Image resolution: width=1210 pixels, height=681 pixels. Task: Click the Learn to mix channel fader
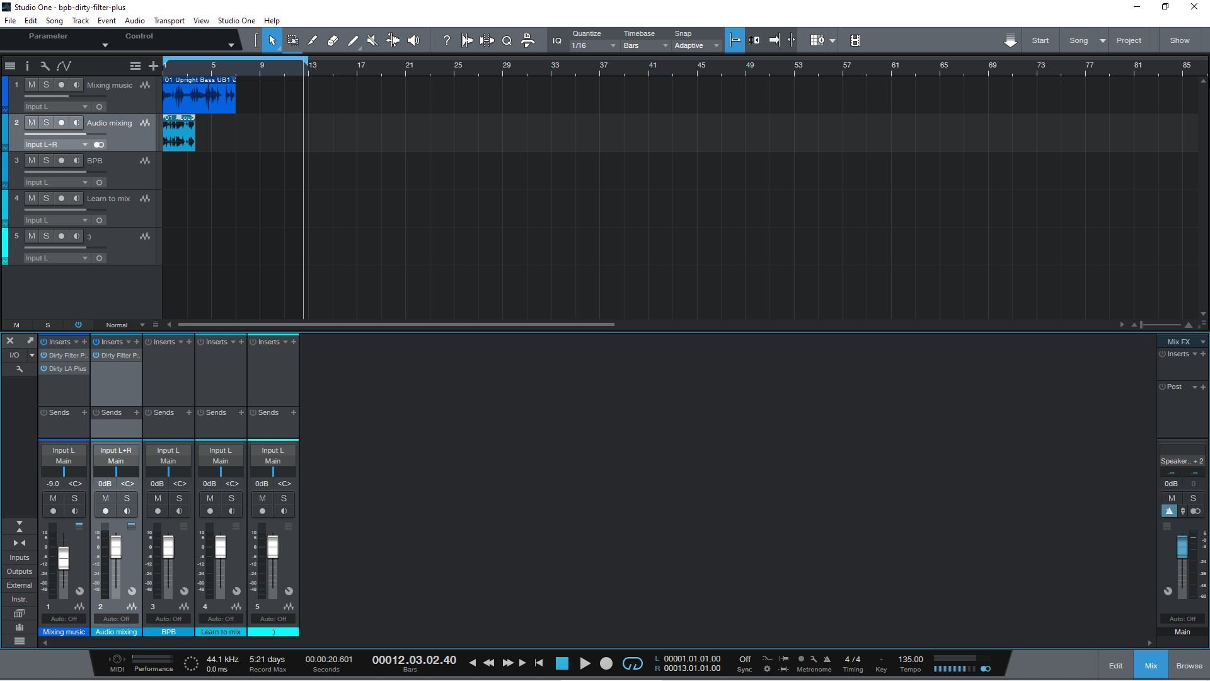pos(221,547)
